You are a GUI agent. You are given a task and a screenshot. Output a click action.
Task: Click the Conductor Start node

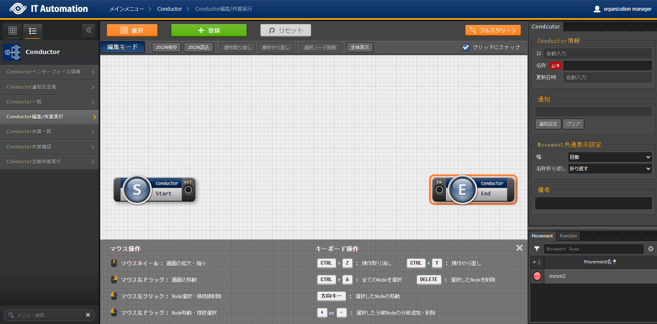coord(154,190)
